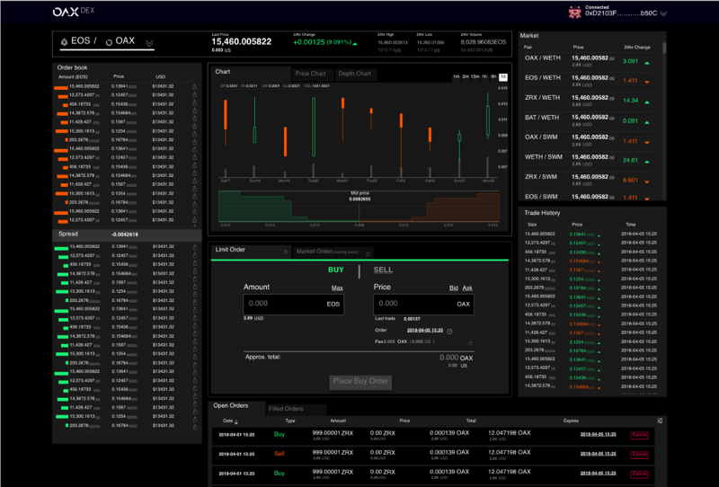Click the Last Price value 15,460.005822
This screenshot has width=719, height=487.
[242, 41]
